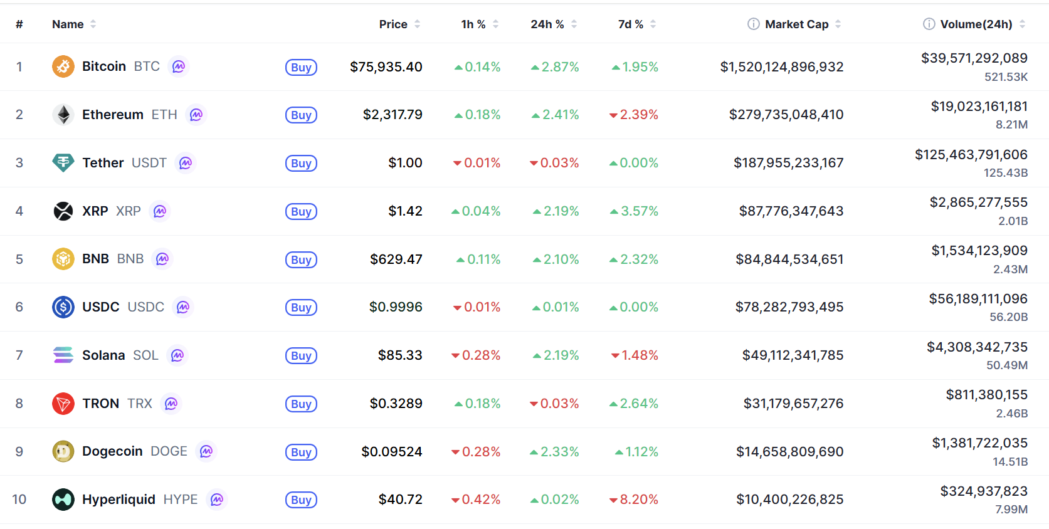Open the chart icon next to HYPE
Screen dimensions: 1049x529
coord(217,500)
